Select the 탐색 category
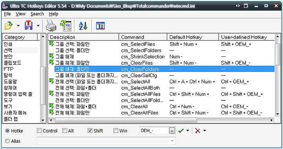 8,75
